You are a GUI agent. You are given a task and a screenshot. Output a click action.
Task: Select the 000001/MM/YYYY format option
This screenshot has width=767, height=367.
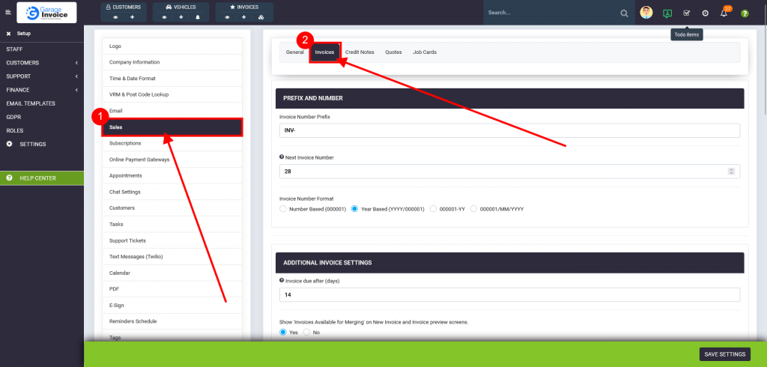click(x=473, y=209)
